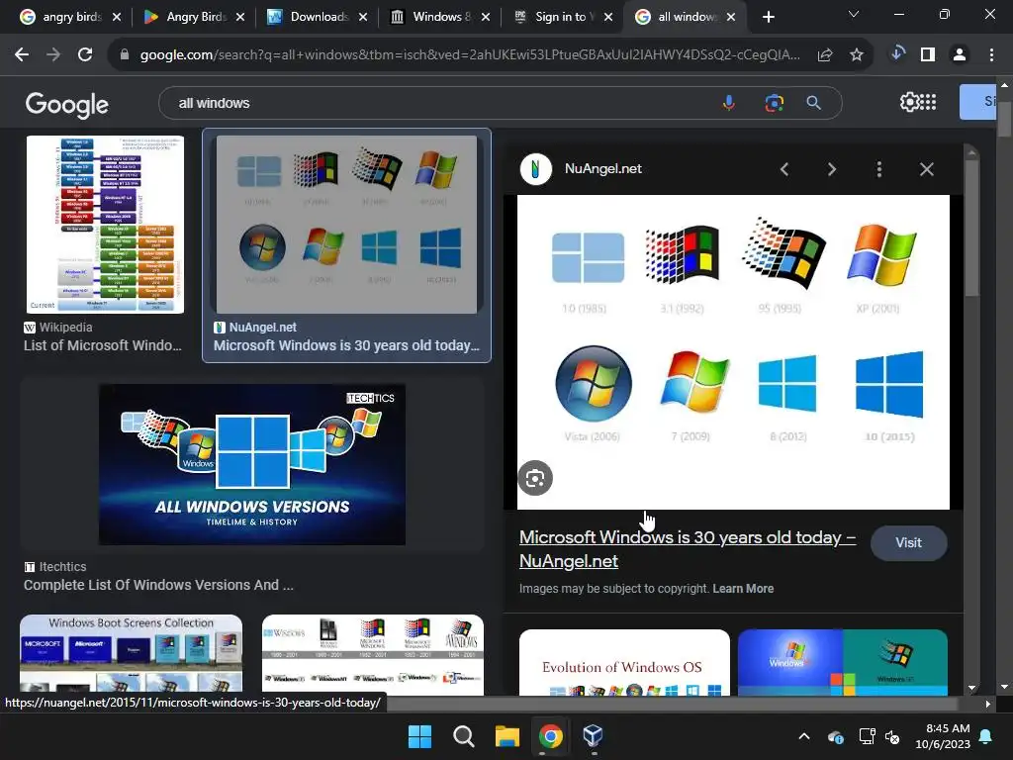Open the display/network tray icon
Image resolution: width=1013 pixels, height=760 pixels.
867,736
